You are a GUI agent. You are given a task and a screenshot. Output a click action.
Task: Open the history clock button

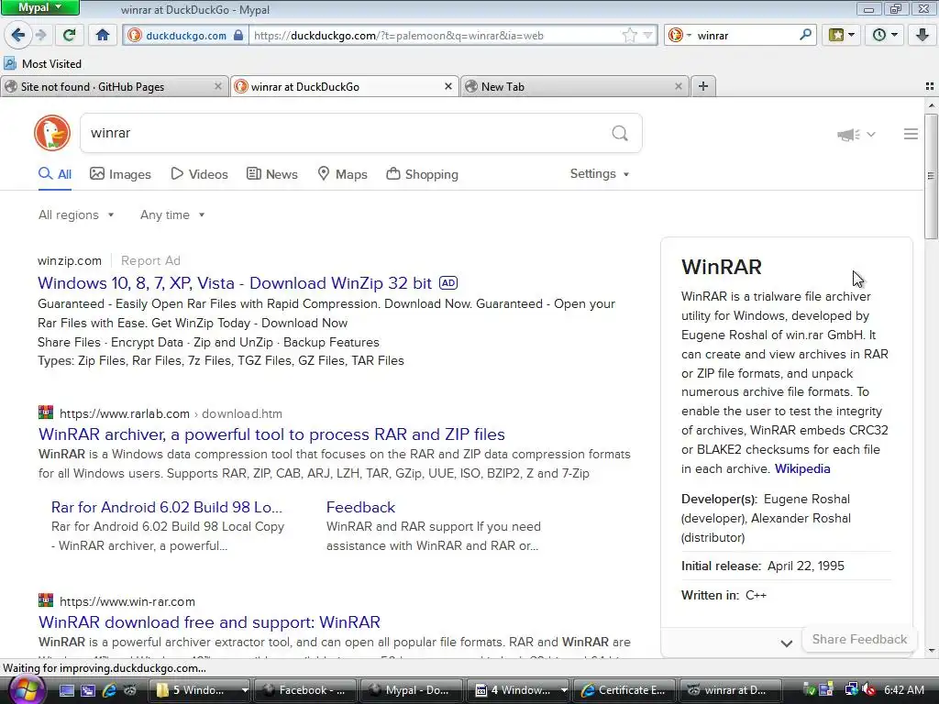884,35
